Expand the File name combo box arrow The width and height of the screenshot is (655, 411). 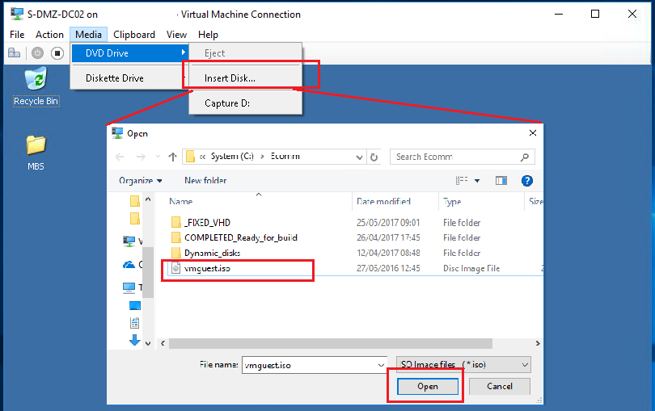381,365
